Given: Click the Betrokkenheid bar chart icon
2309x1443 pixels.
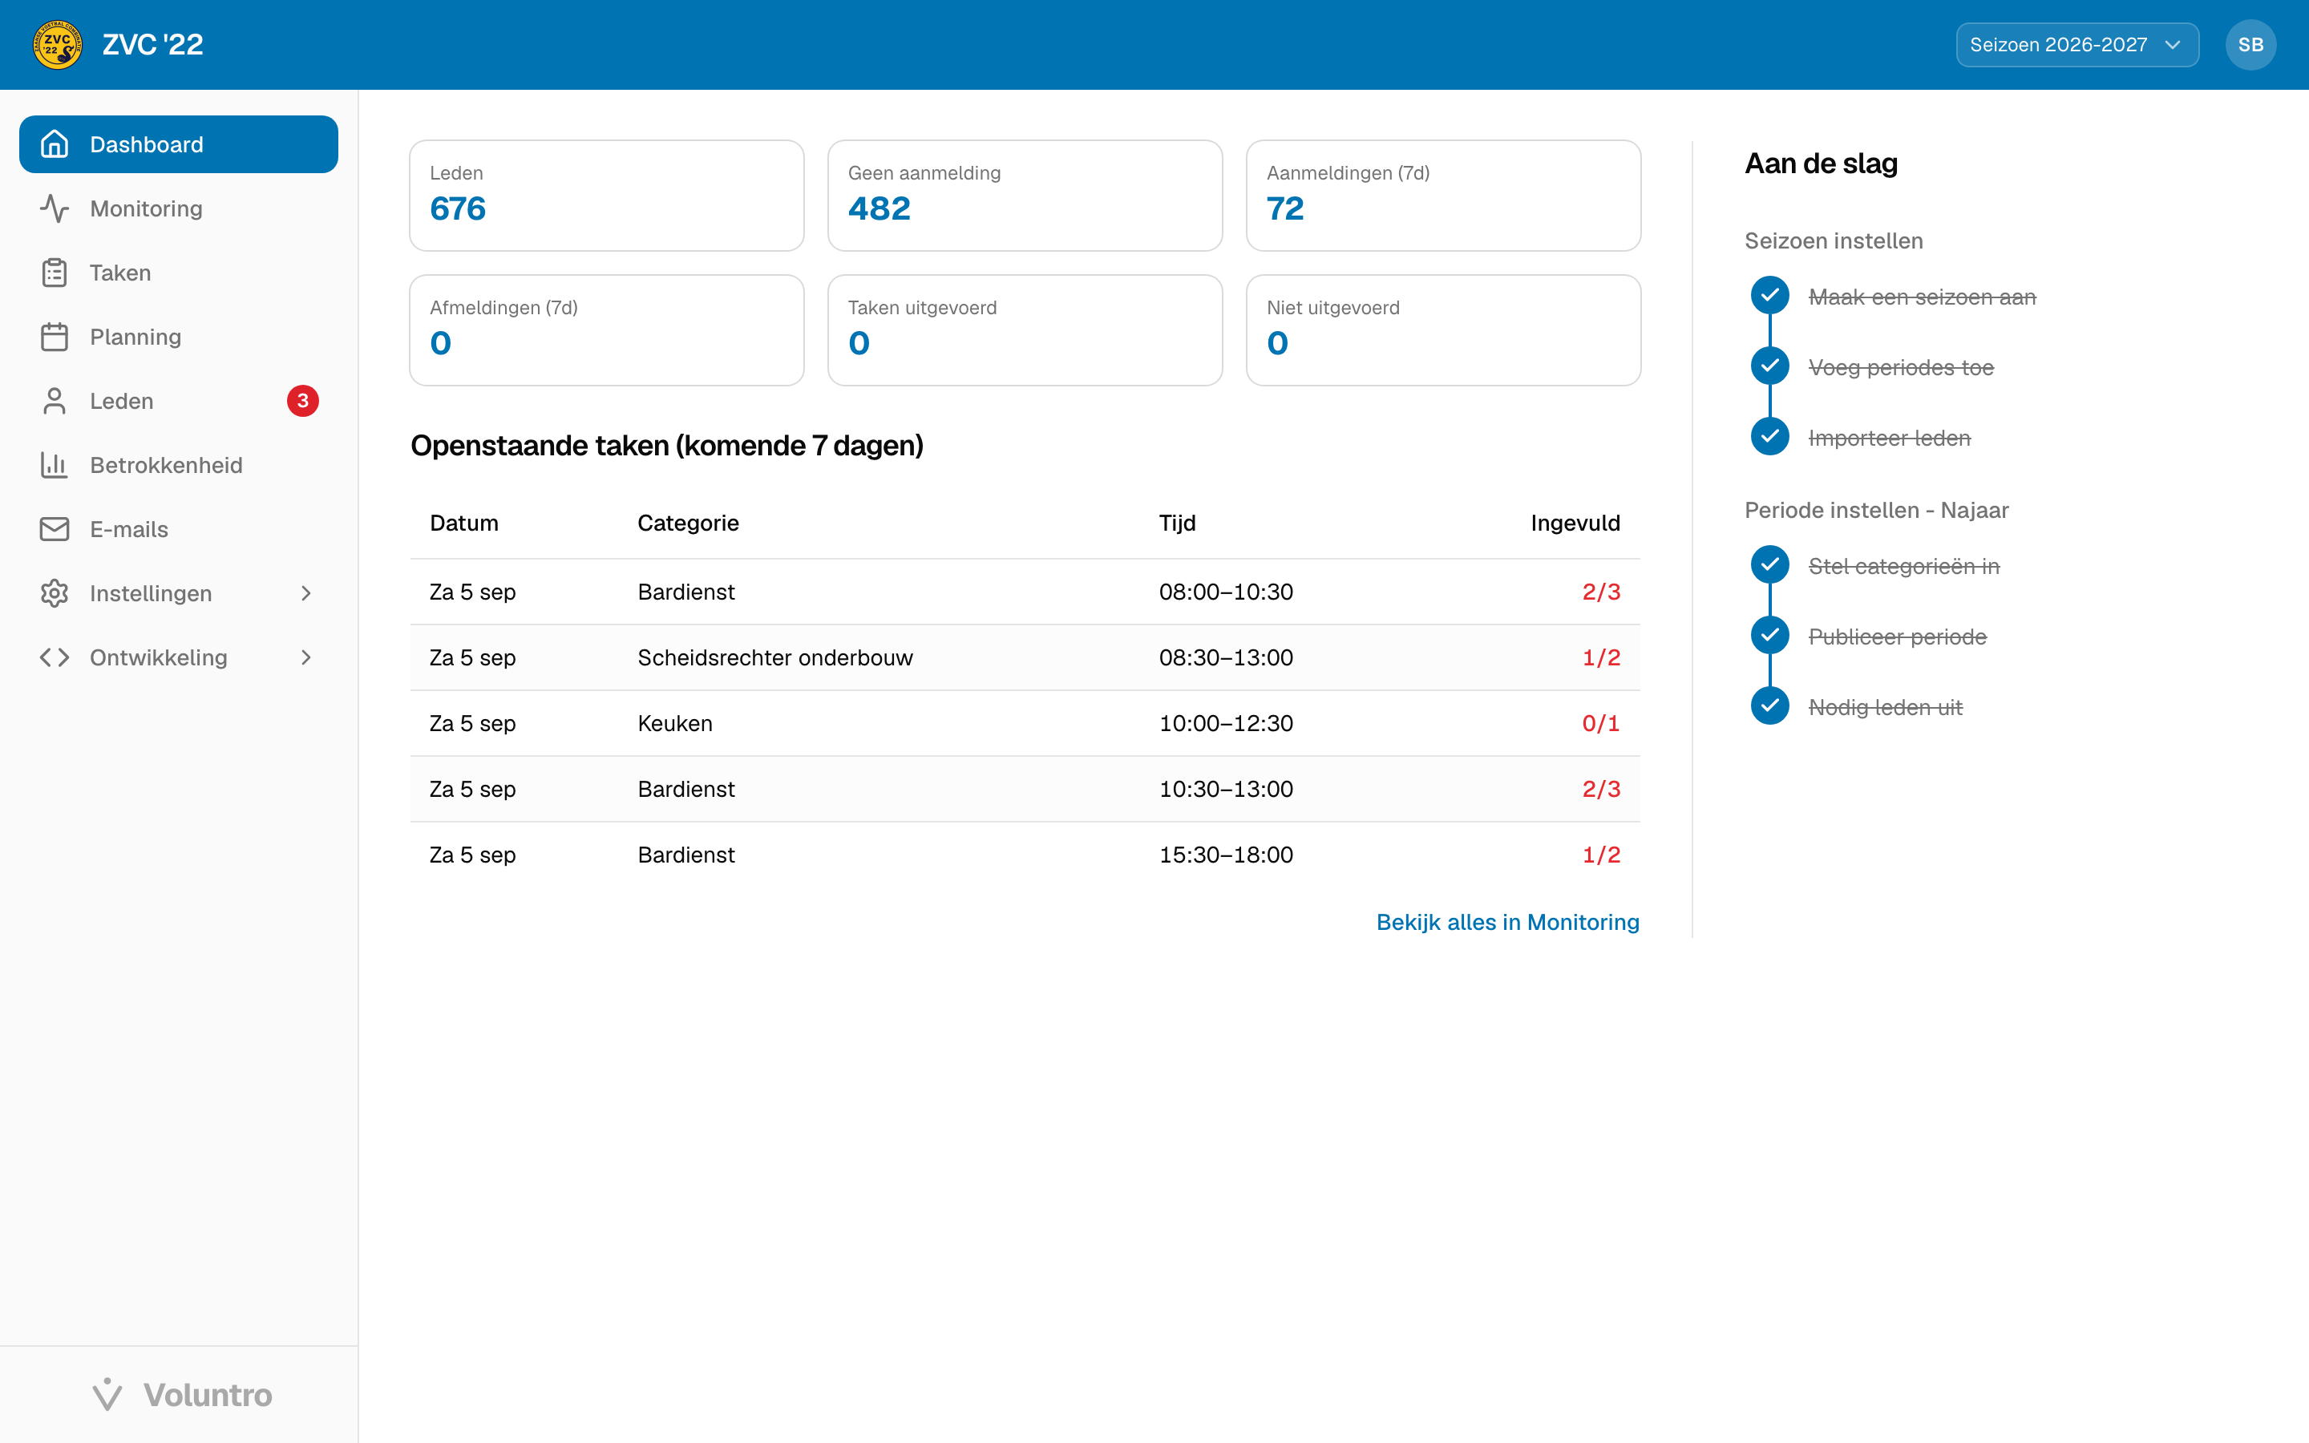Looking at the screenshot, I should coord(55,465).
